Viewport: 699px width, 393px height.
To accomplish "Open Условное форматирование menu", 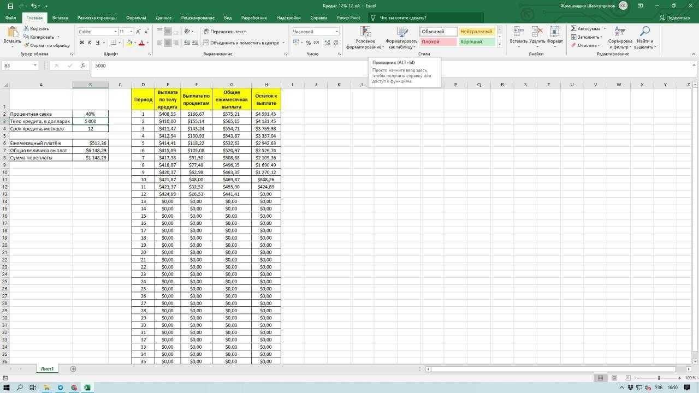I will coord(365,37).
